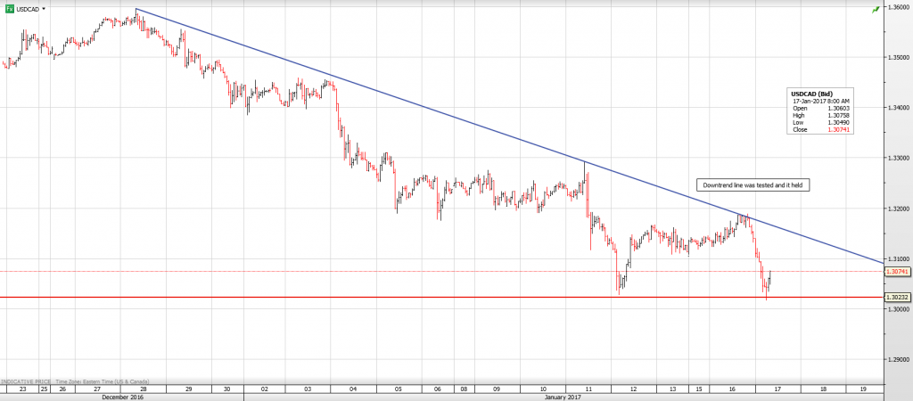
Task: Click date 11 on the time axis
Action: click(588, 389)
